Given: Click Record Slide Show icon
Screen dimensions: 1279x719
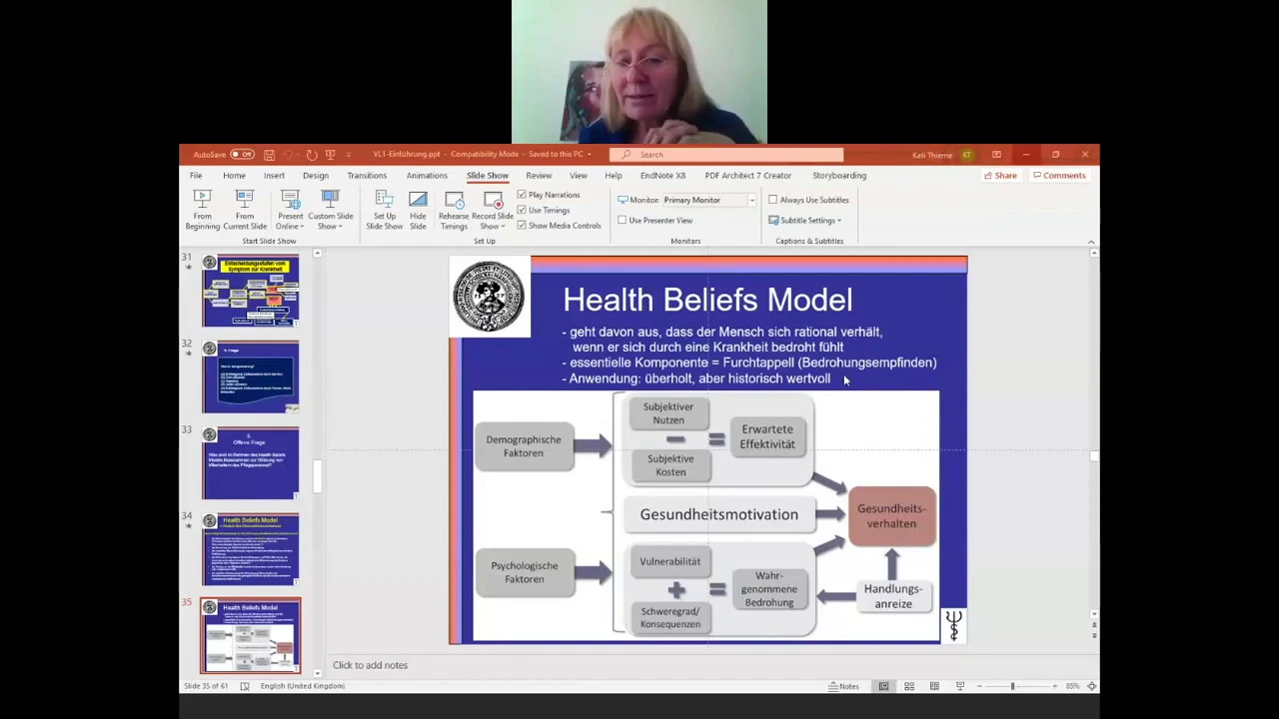Looking at the screenshot, I should [493, 200].
